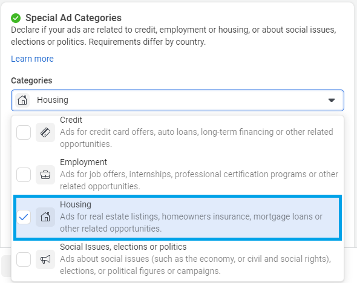Collapse the Categories dropdown arrow

pyautogui.click(x=332, y=100)
